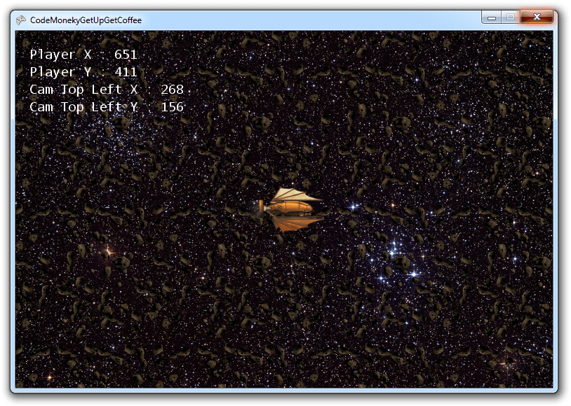Image resolution: width=571 pixels, height=406 pixels.
Task: Click the 'Cam Top Left X : 268' text
Action: point(107,90)
